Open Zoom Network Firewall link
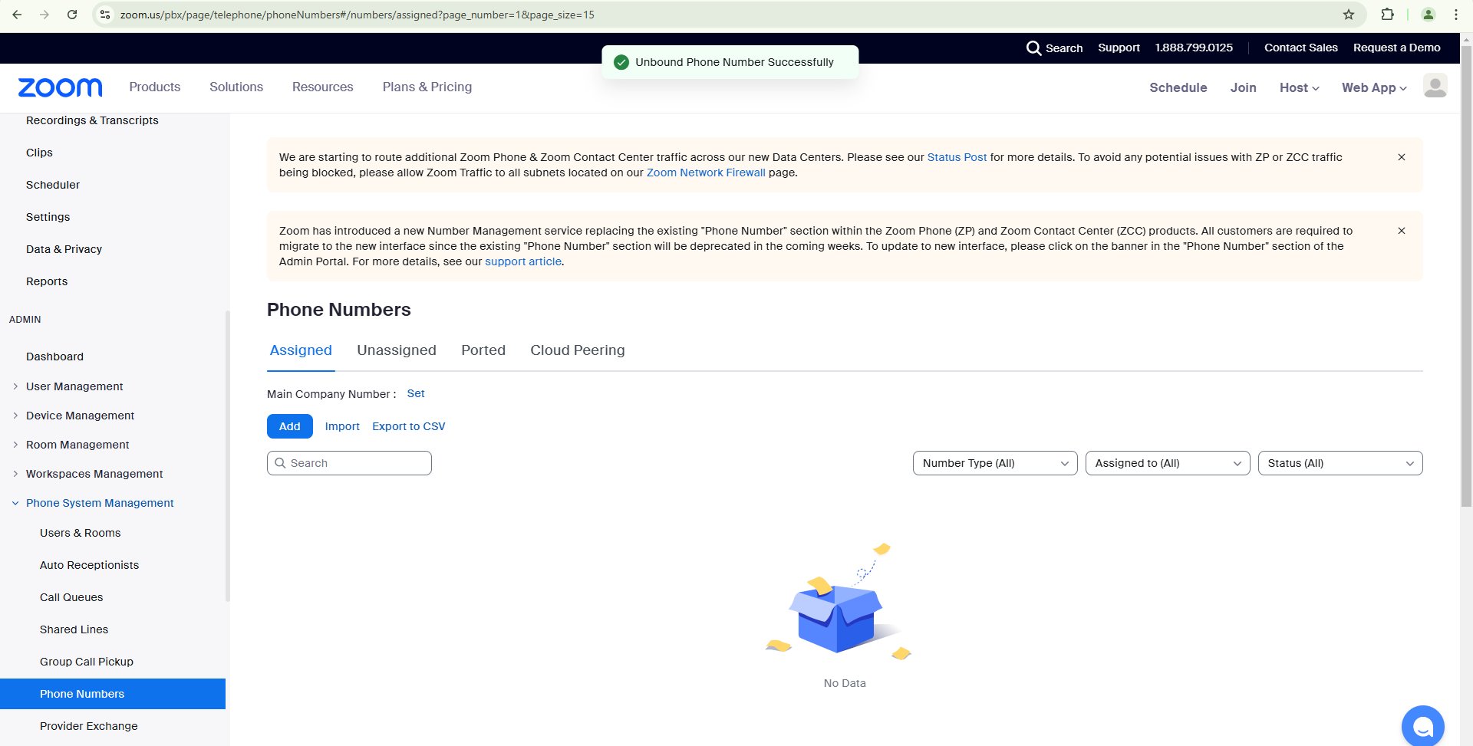The width and height of the screenshot is (1473, 746). point(706,173)
